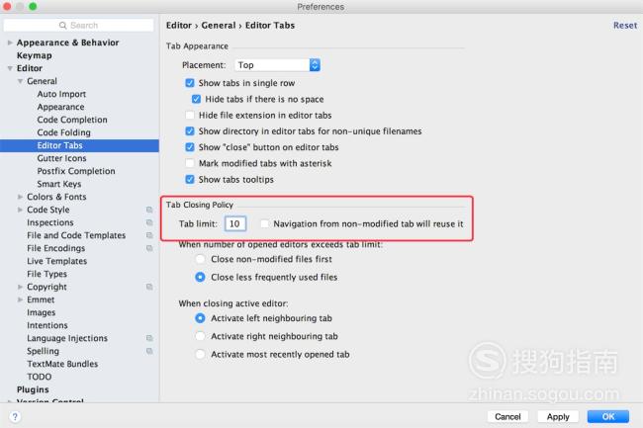Click the project-level icon beside Inspections
643x428 pixels.
[x=149, y=222]
